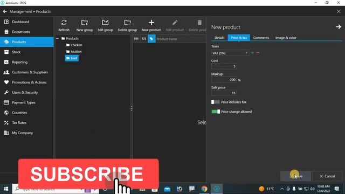Open the notification center icon

[x=336, y=189]
